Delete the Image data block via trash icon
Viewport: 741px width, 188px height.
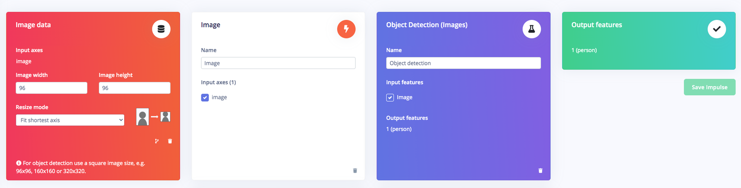pos(170,141)
